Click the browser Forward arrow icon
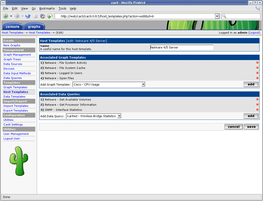 point(17,16)
